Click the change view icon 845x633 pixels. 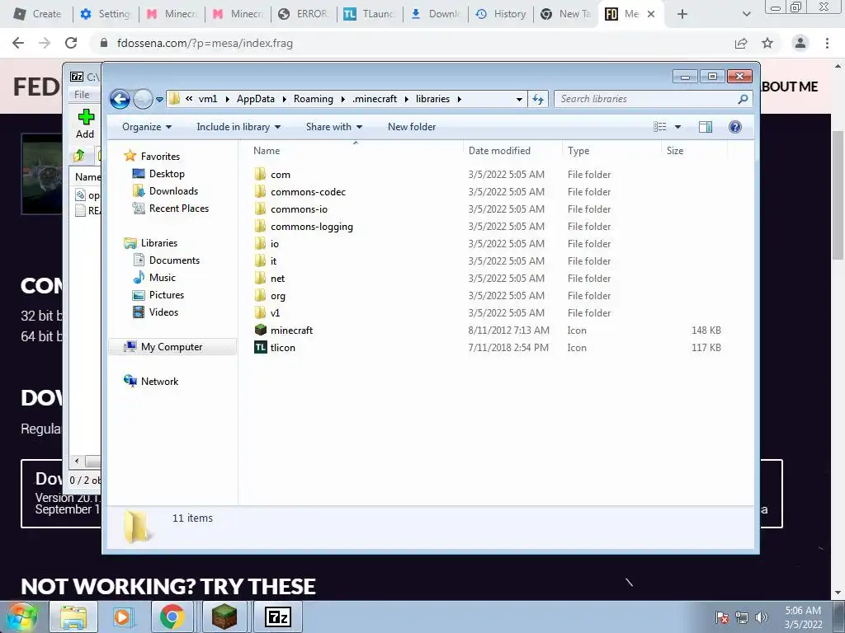(x=659, y=127)
